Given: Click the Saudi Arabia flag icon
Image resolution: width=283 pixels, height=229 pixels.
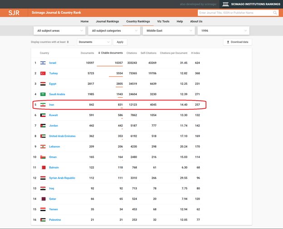Looking at the screenshot, I should tap(43, 94).
